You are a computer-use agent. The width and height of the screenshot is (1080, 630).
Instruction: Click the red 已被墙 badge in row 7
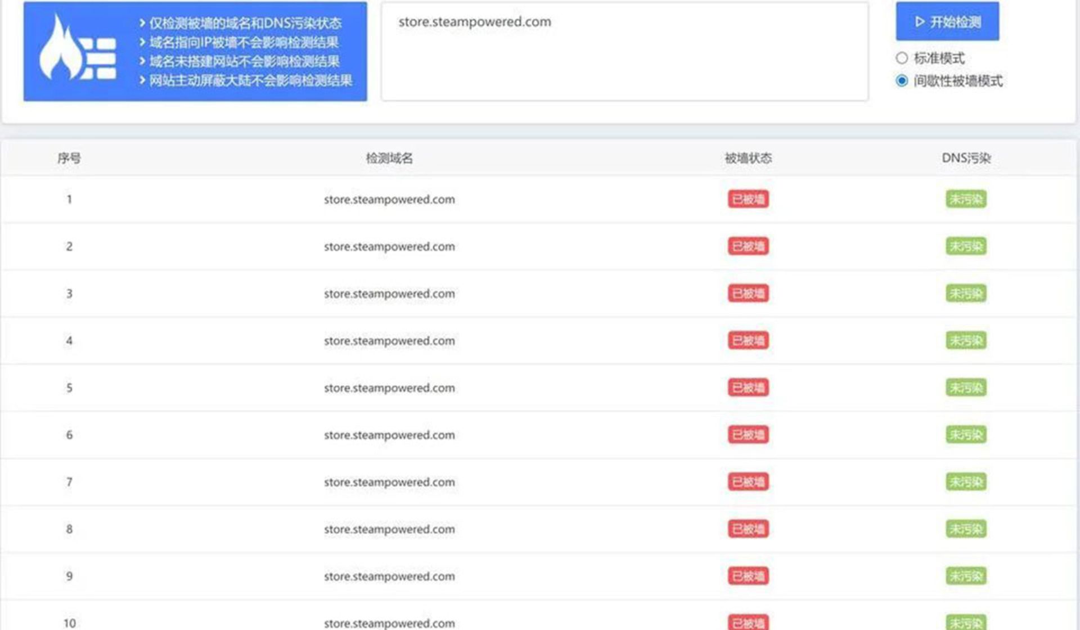click(748, 482)
